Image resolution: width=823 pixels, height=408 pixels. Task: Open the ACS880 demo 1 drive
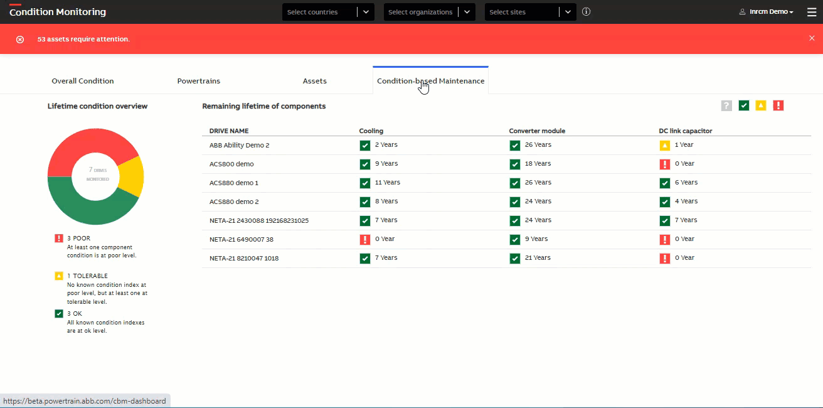point(234,183)
